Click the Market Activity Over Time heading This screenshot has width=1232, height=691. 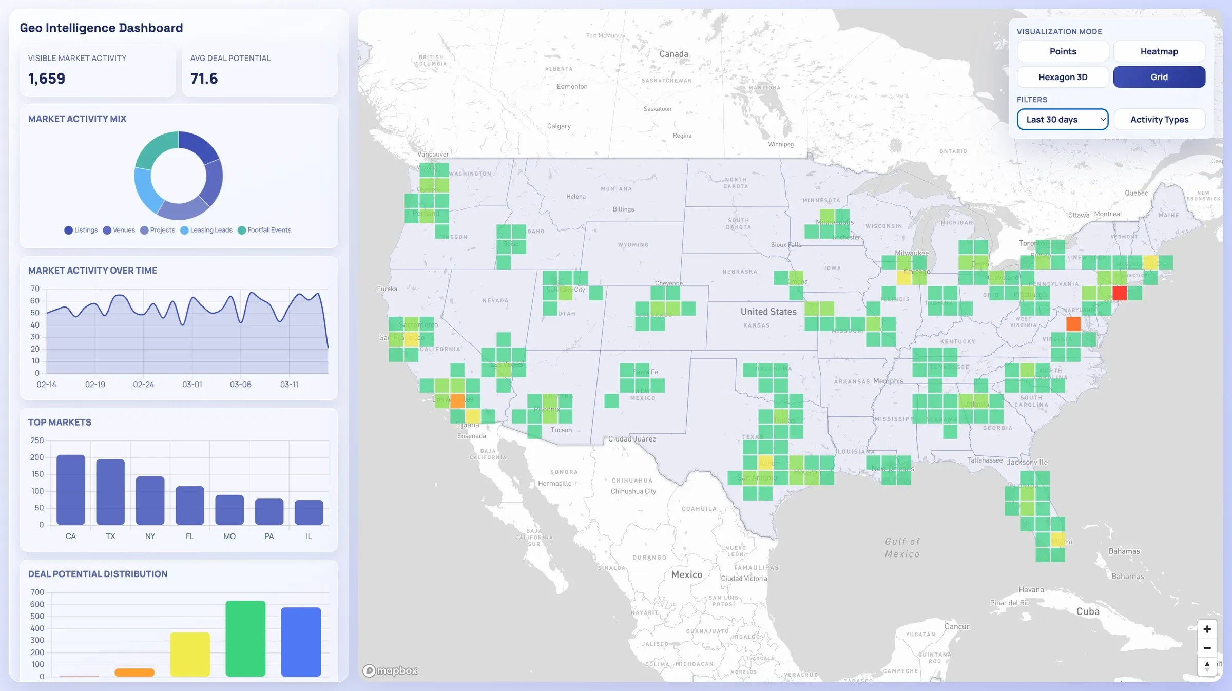point(92,271)
